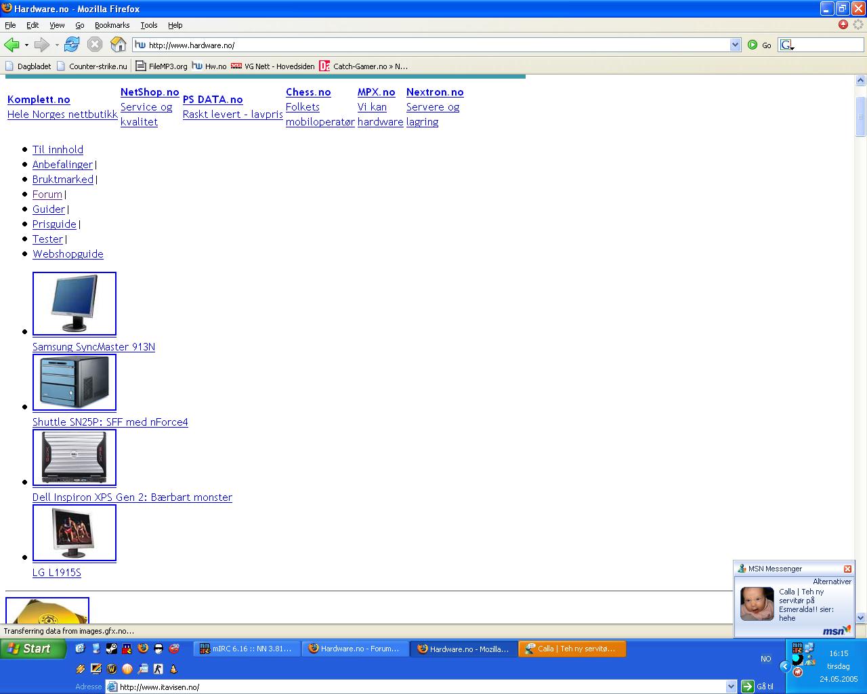
Task: Open the Catch-Gamer.no bookmark
Action: click(x=364, y=66)
